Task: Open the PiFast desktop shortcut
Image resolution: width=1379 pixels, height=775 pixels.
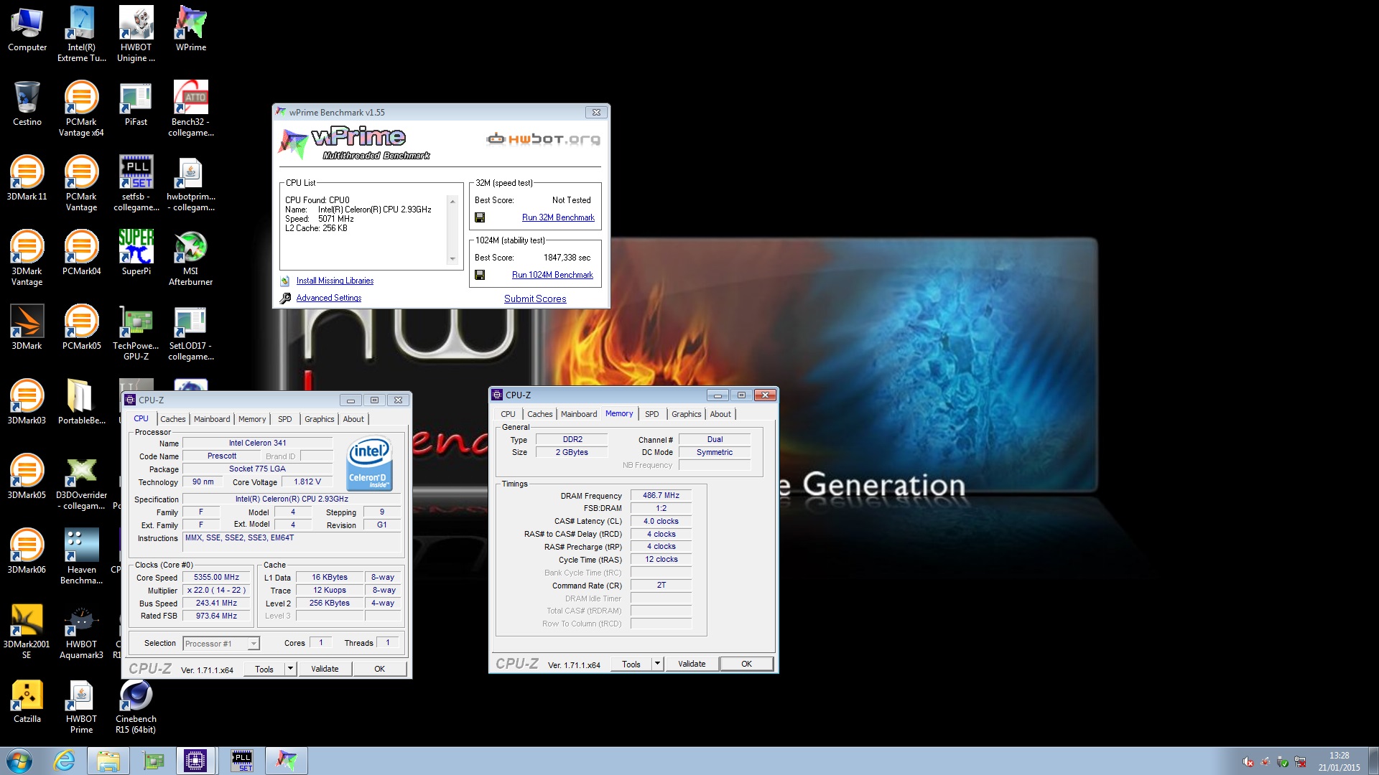Action: (x=136, y=103)
